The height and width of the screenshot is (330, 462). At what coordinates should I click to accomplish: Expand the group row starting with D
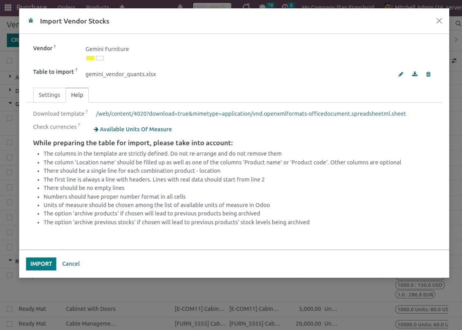coord(10,90)
